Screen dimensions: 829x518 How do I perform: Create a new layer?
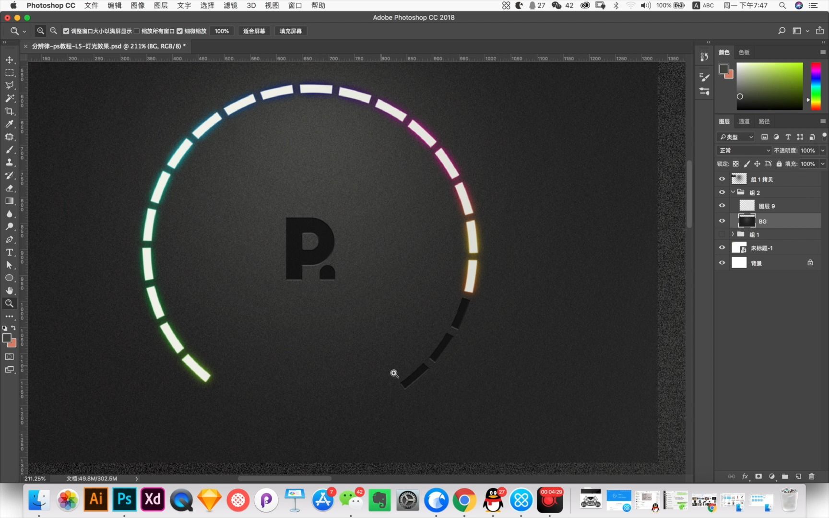pos(798,476)
